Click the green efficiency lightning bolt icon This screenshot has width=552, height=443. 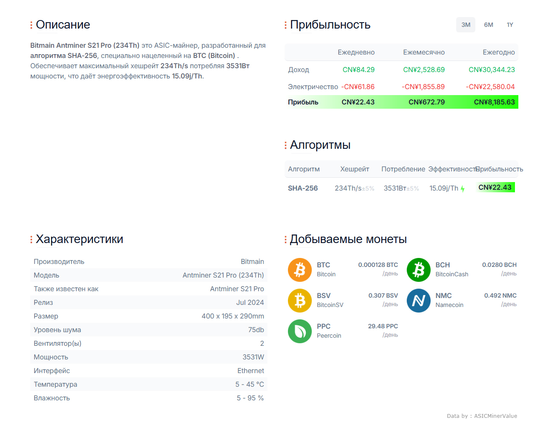pyautogui.click(x=463, y=188)
